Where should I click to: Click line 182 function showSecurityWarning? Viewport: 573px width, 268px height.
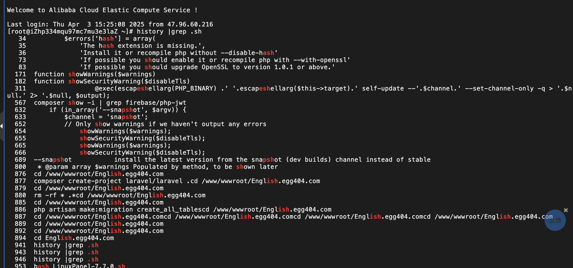tap(112, 81)
